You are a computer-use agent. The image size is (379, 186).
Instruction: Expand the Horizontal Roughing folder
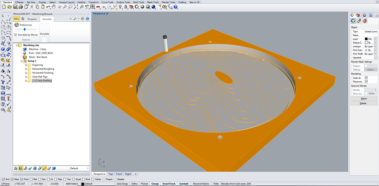[26, 69]
